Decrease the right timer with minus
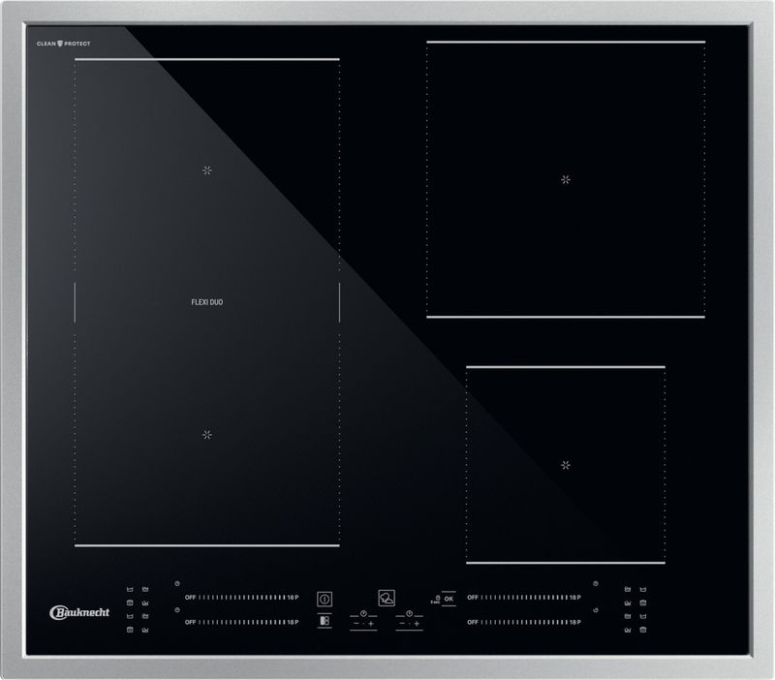 (402, 623)
